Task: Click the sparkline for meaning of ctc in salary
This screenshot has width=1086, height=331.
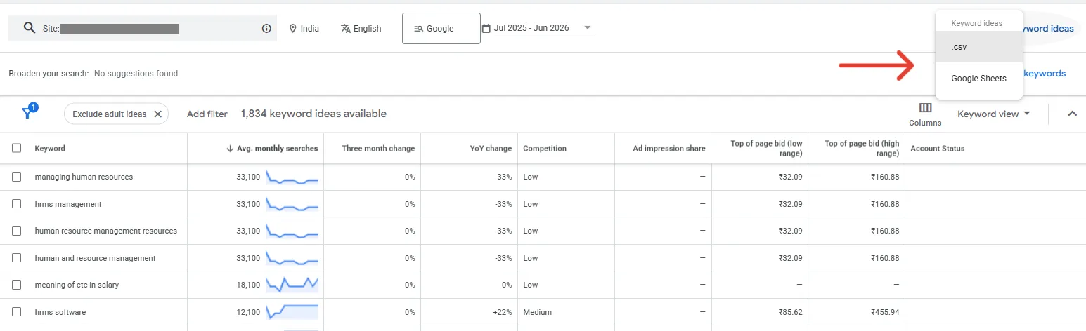Action: pos(292,285)
